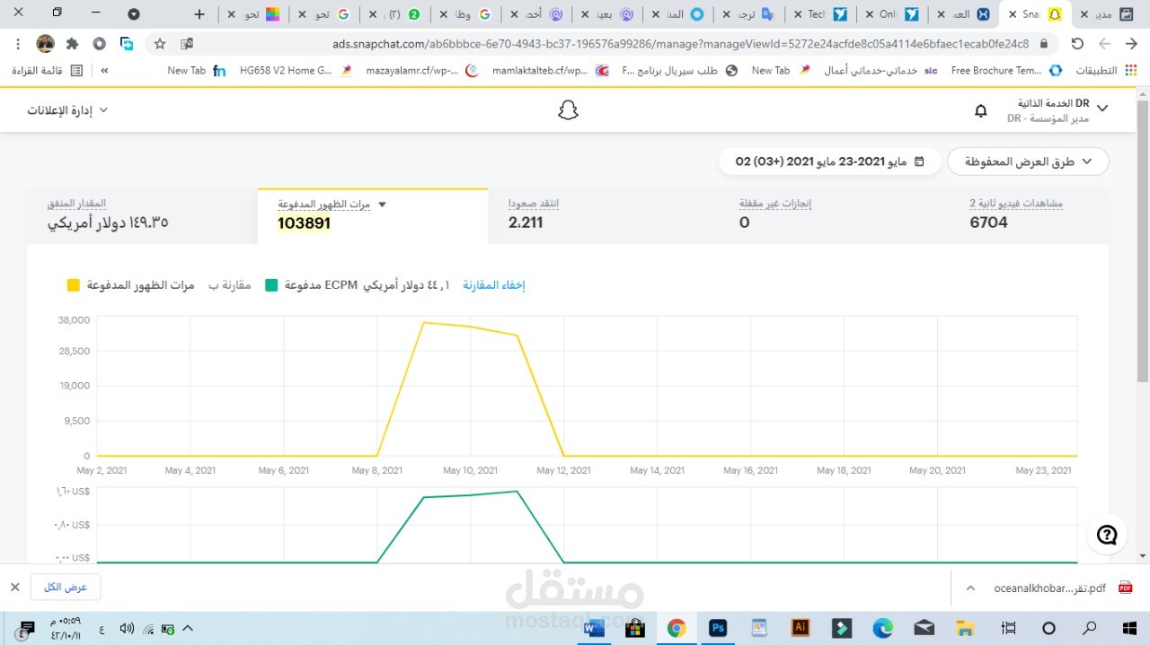Open Microsoft Store from the taskbar
Screen dimensions: 1150x645
pos(635,628)
